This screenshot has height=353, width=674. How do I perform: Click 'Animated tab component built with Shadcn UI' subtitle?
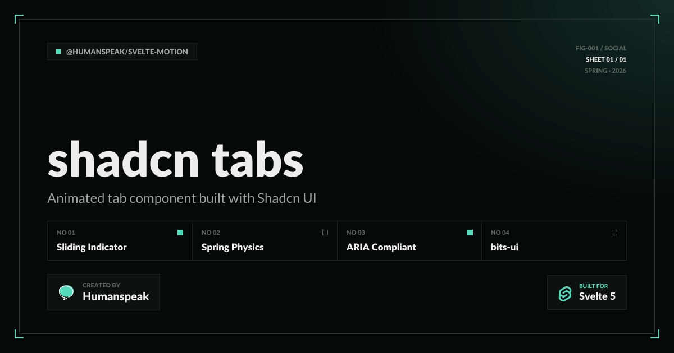(182, 198)
